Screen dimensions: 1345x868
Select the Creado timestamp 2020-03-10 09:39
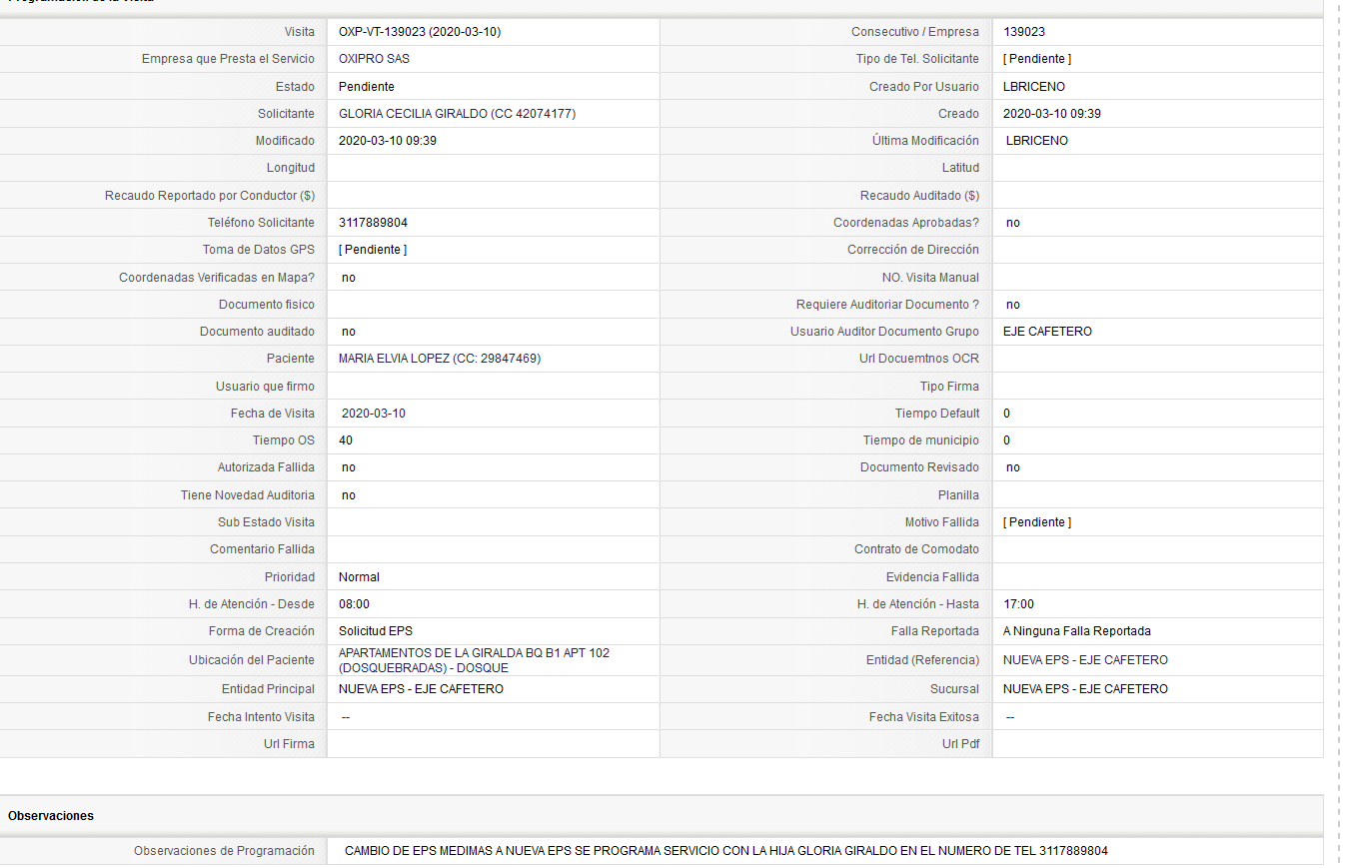click(1052, 114)
